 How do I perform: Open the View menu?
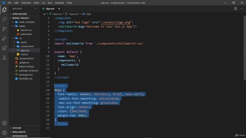[36, 3]
